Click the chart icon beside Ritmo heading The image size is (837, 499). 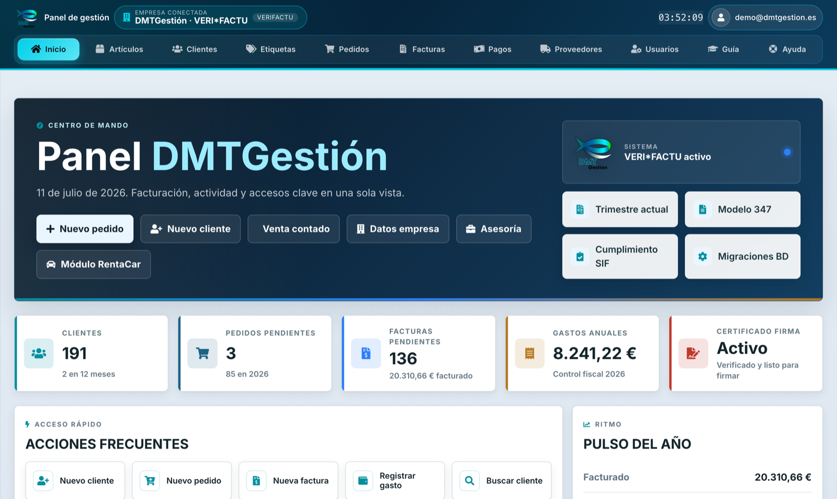click(587, 424)
